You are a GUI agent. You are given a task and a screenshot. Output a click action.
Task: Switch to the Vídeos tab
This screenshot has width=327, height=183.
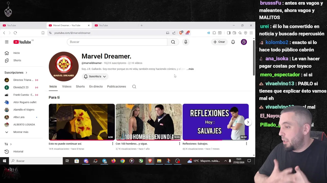pyautogui.click(x=67, y=87)
